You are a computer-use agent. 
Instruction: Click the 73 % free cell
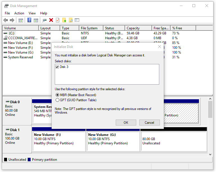point(176,33)
